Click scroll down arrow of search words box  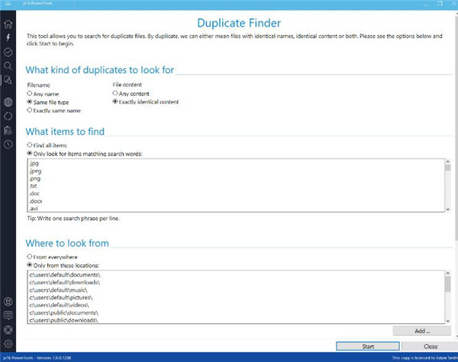click(448, 210)
